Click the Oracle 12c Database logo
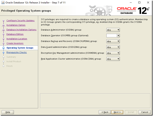This screenshot has height=116, width=153. coord(133,11)
